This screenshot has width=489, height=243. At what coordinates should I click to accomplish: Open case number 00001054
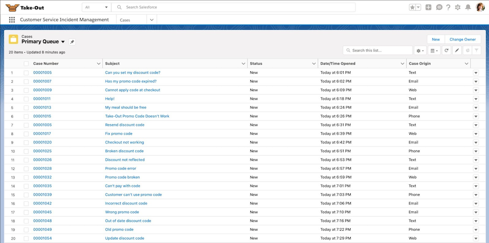point(43,238)
